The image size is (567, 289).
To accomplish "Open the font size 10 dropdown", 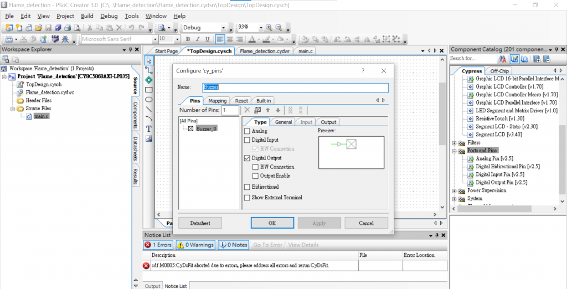I will click(177, 39).
